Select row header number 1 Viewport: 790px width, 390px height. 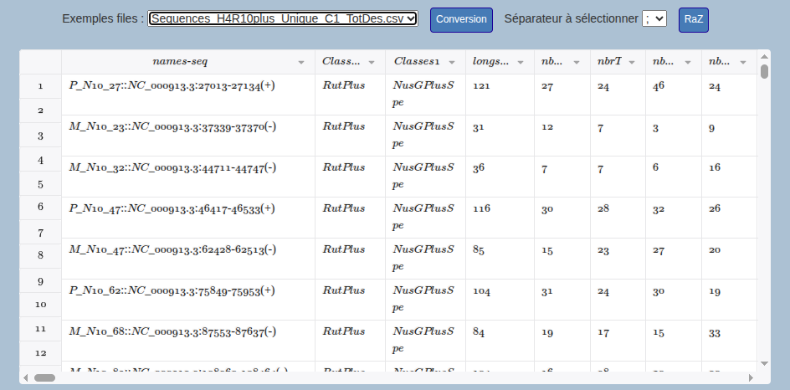[40, 85]
